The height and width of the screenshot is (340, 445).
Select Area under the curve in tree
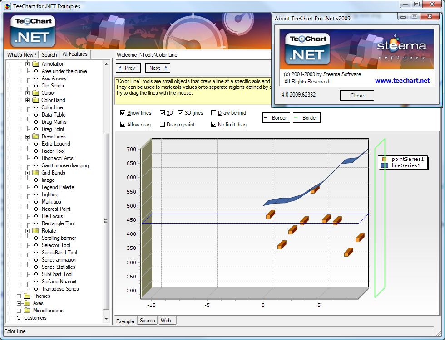[64, 71]
